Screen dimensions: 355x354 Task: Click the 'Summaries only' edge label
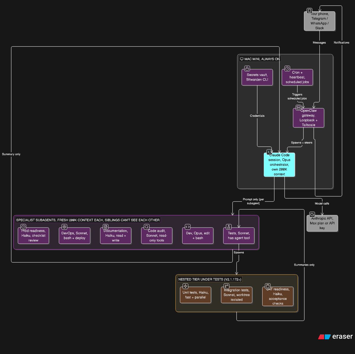(x=304, y=265)
